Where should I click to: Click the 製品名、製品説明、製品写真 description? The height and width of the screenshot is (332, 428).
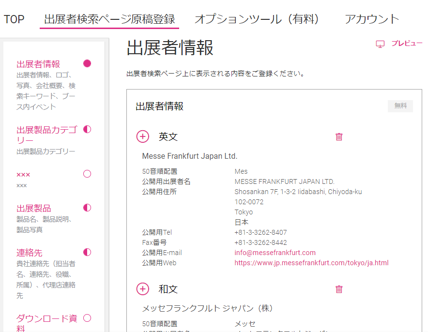[x=44, y=225]
